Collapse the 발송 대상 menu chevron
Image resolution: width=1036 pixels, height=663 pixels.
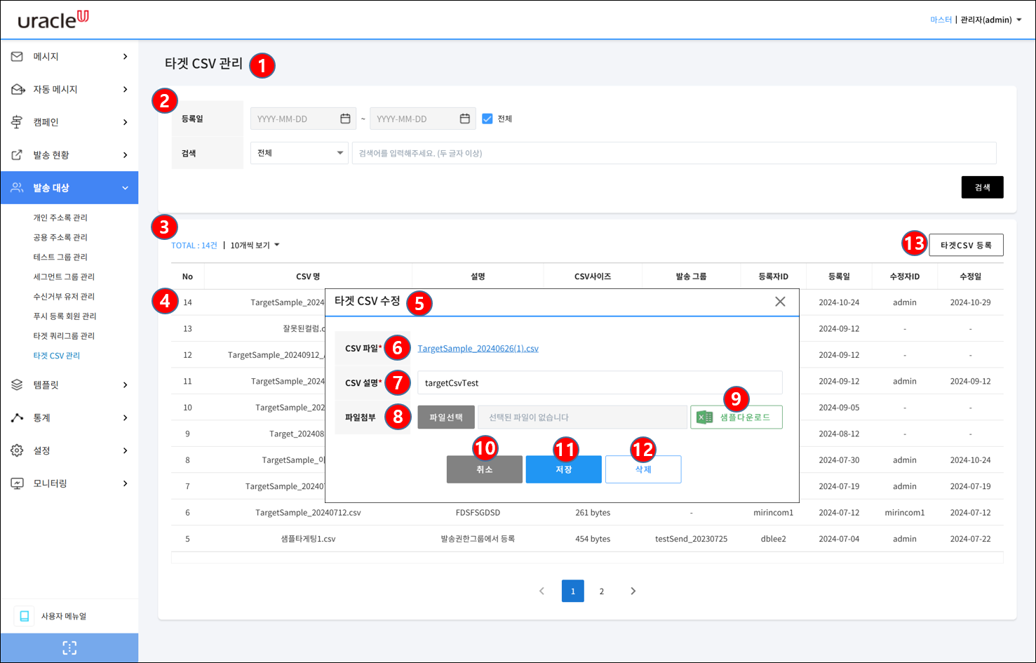(x=125, y=188)
